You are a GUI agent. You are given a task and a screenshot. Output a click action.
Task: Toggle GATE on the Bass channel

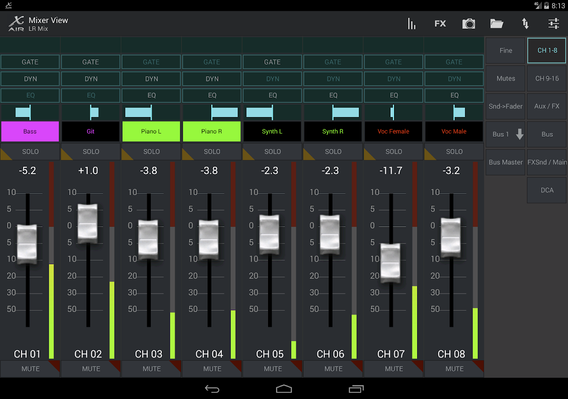point(30,62)
